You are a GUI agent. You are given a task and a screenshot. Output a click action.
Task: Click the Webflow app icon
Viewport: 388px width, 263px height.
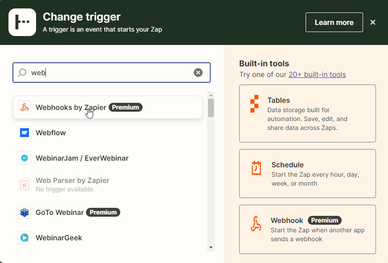pyautogui.click(x=25, y=133)
